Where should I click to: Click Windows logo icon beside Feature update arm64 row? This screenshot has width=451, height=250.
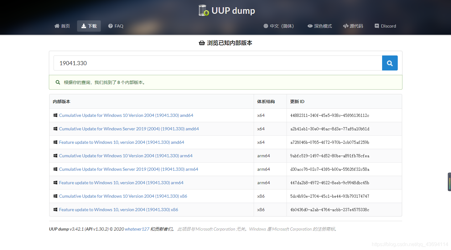point(55,183)
